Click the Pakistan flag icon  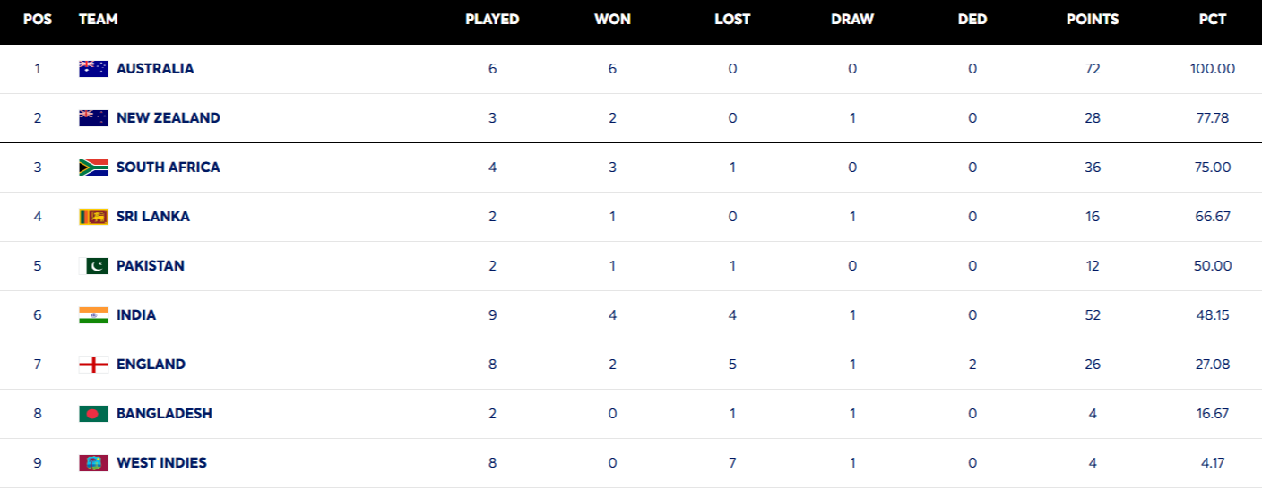93,266
